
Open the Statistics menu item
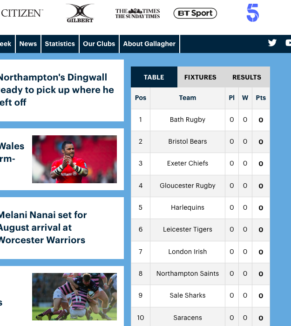(x=60, y=44)
